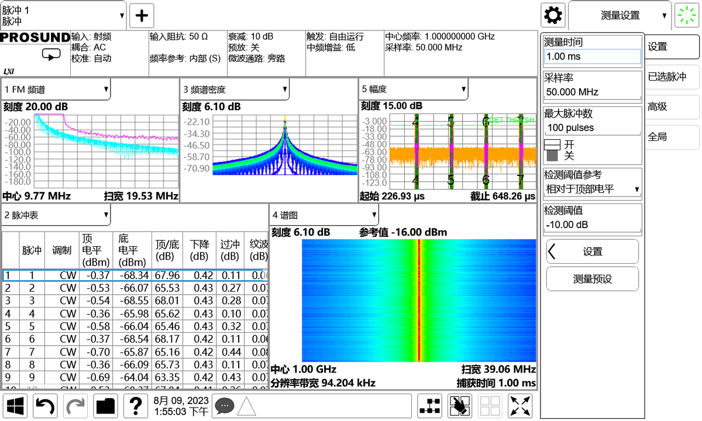Viewport: 702px width, 421px height.
Task: Click the Windows start icon
Action: tap(16, 405)
